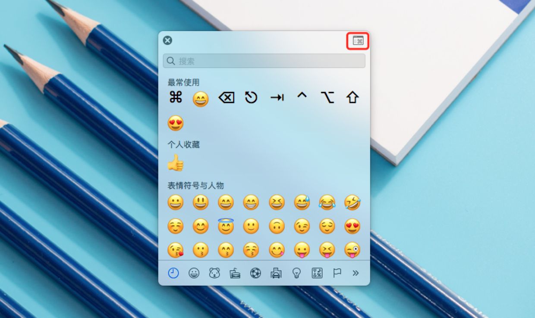Screen dimensions: 535x318
Task: Click the 个人收藏 section heading
Action: (183, 144)
